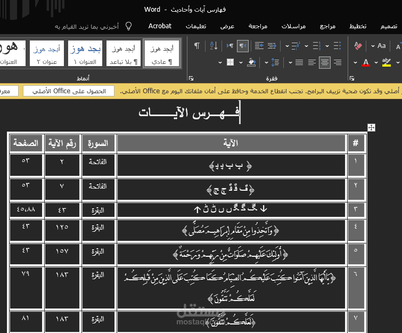
Task: Open the Numbering dropdown arrow
Action: coord(306,46)
